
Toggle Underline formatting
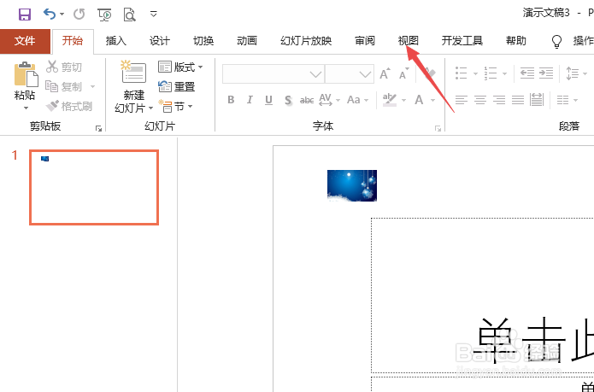point(268,100)
